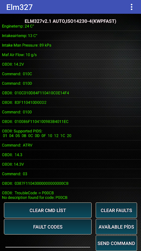Viewport: 141px width, 251px height.
Task: Tap the Send Command button
Action: (116, 243)
